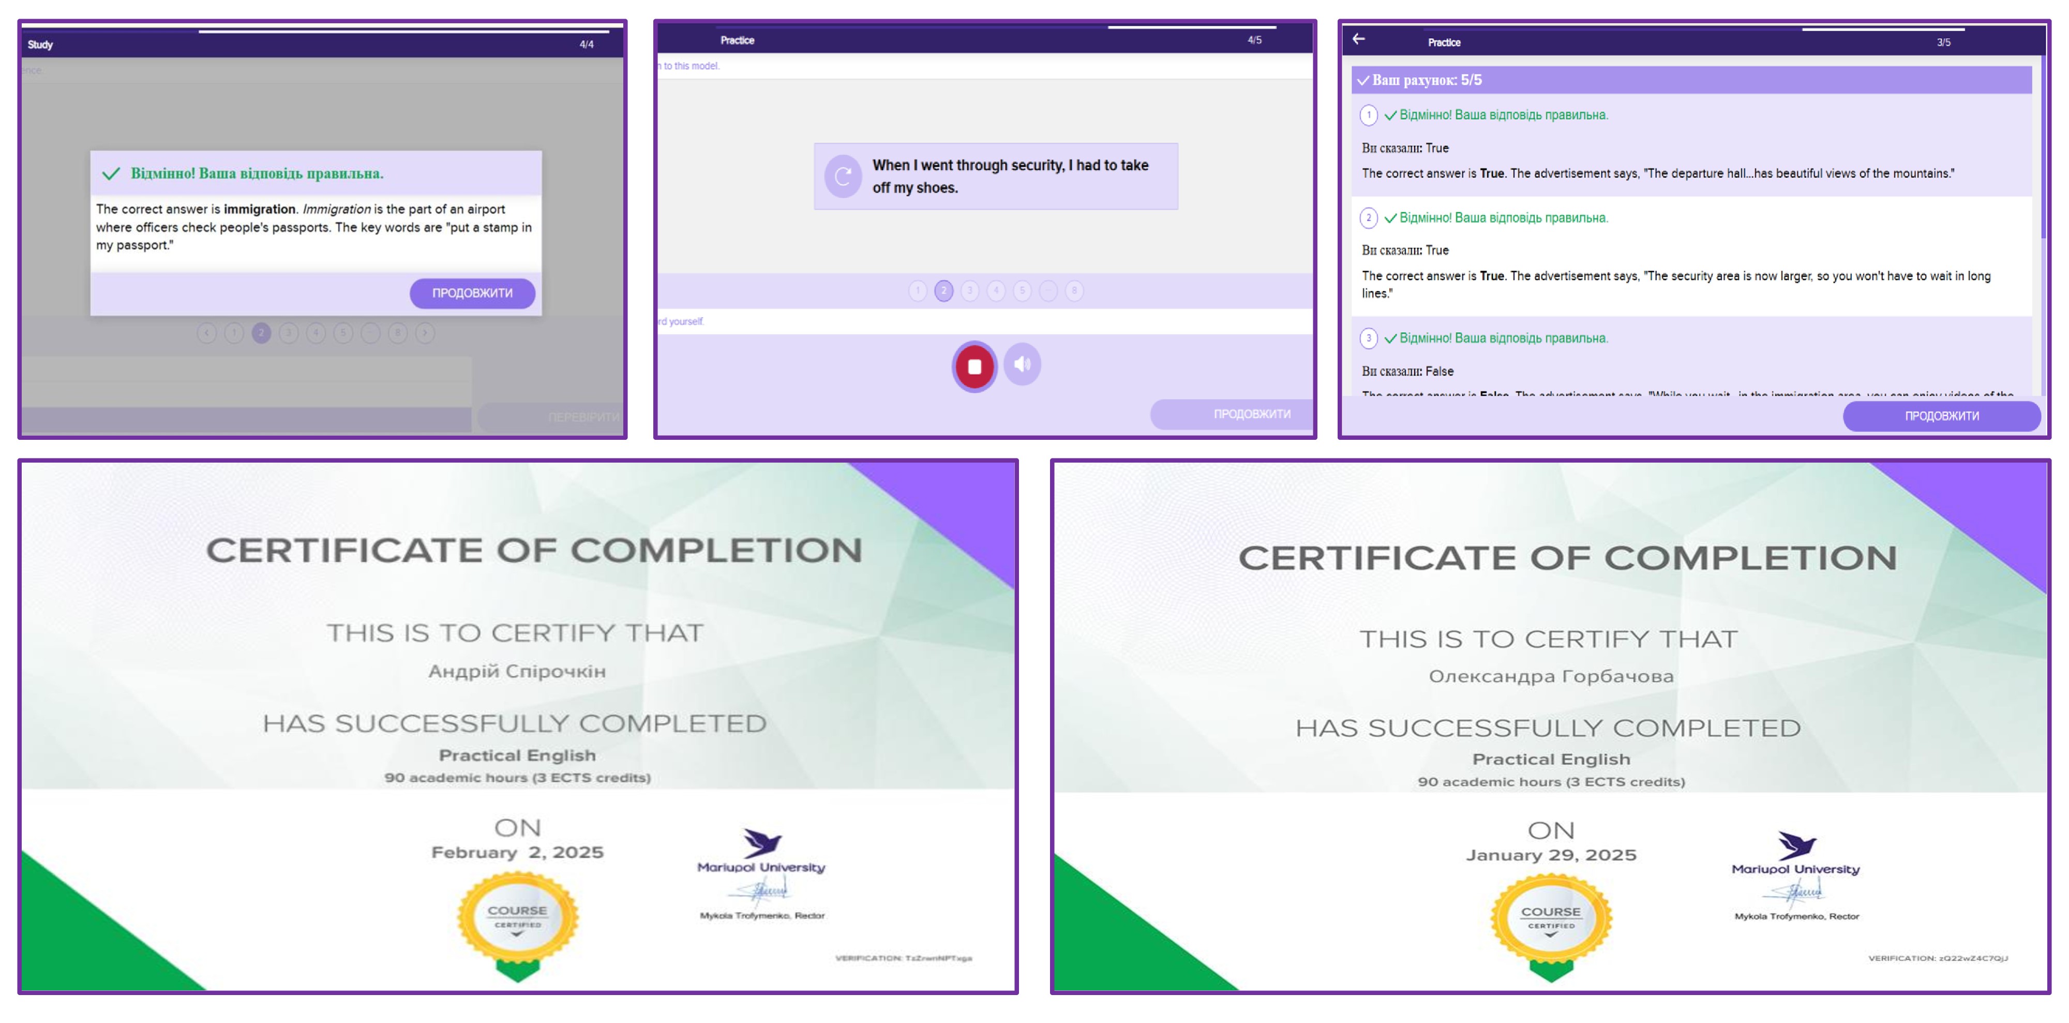Go to previous page arrow in Study pagination
This screenshot has height=1023, width=2069.
point(206,333)
